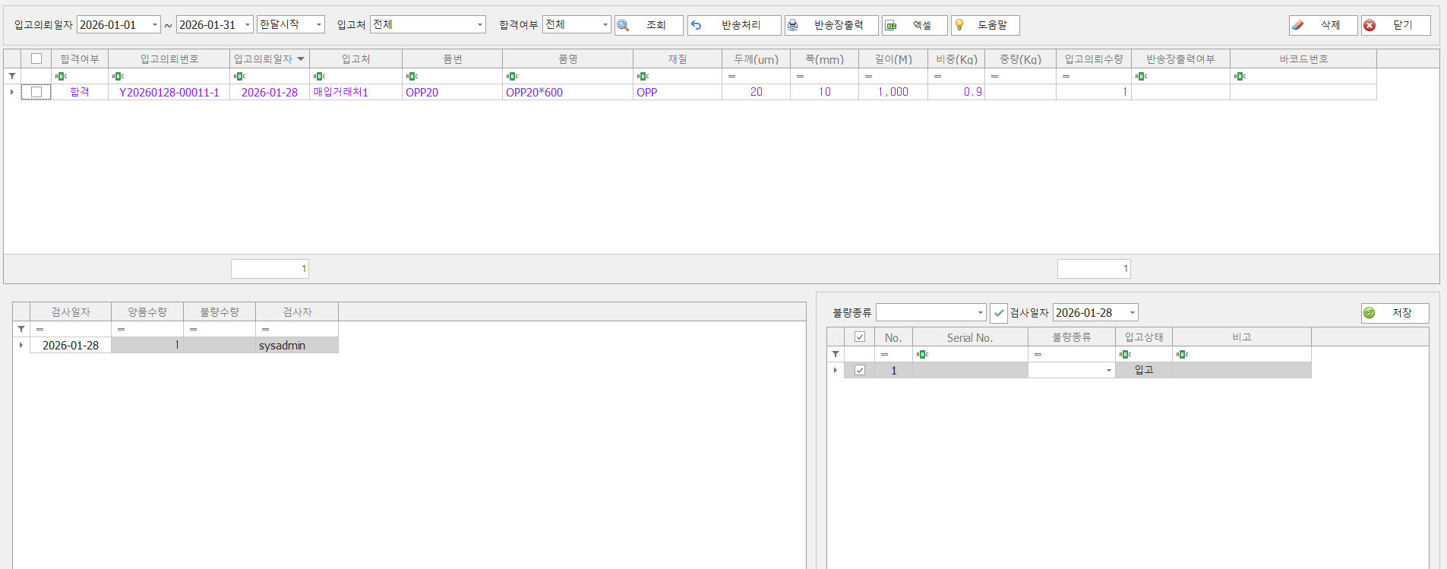
Task: Click the printer icon for 반송장출력
Action: (793, 25)
